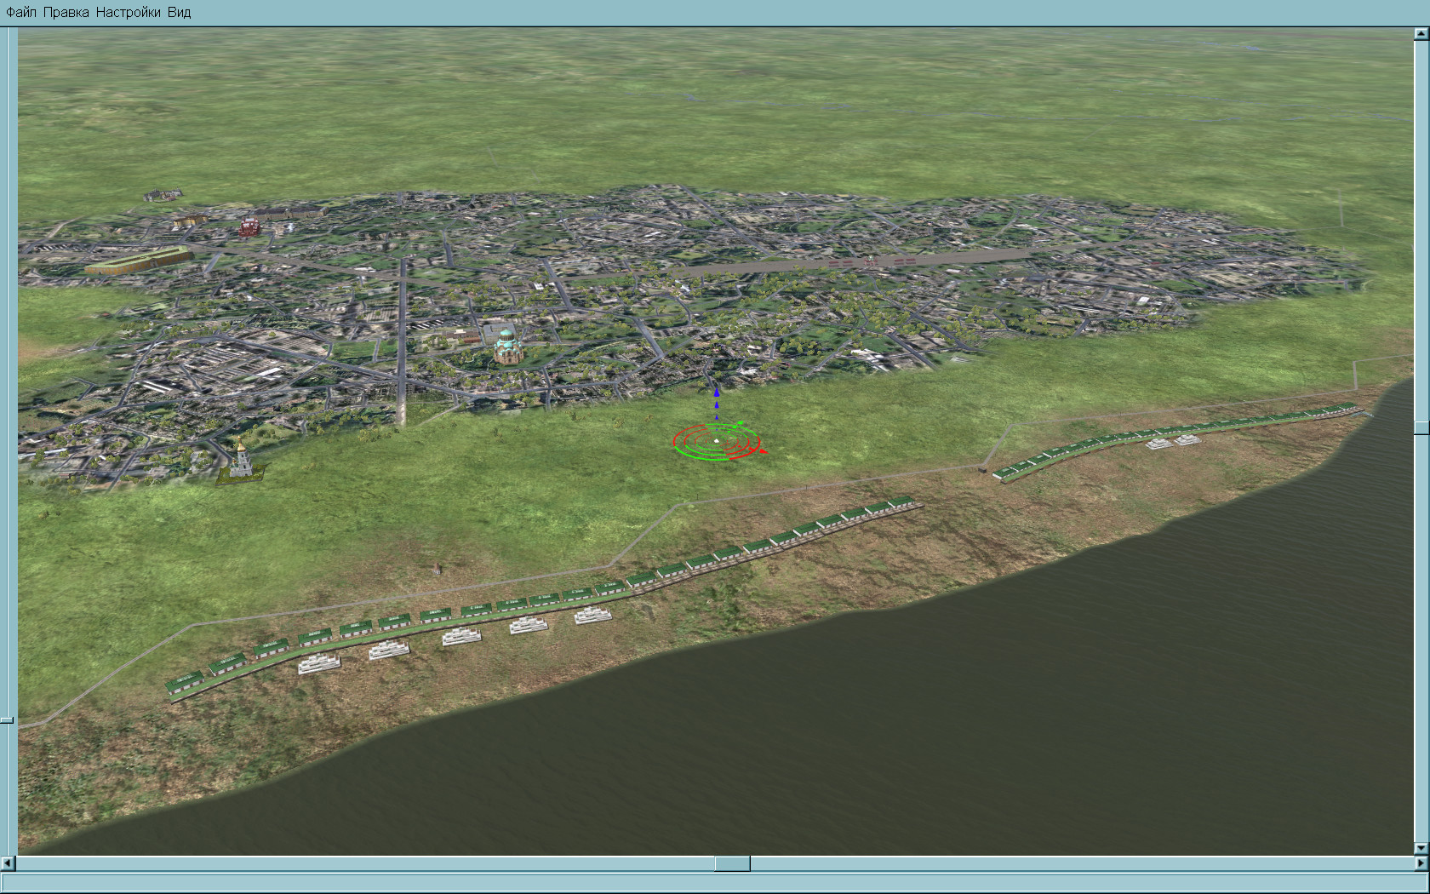The width and height of the screenshot is (1430, 894).
Task: Click the vertical scrollbar down arrow
Action: pos(1421,848)
